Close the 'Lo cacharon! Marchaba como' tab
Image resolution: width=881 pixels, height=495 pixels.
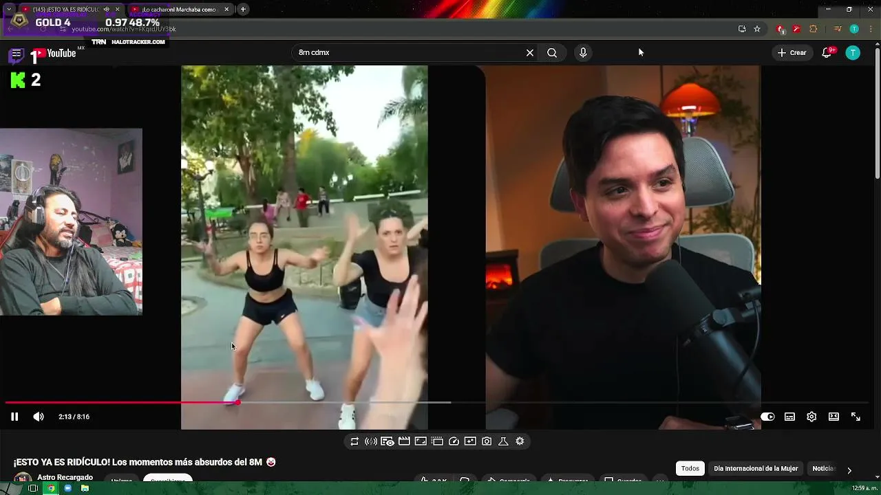[226, 10]
